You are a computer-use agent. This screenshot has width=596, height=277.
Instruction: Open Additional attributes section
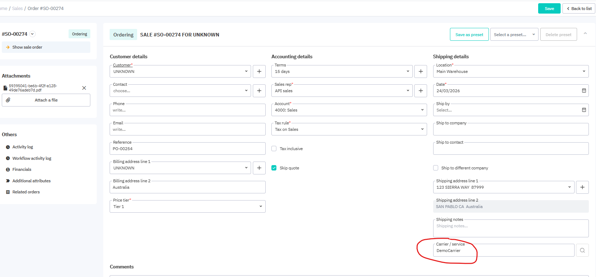click(x=31, y=181)
